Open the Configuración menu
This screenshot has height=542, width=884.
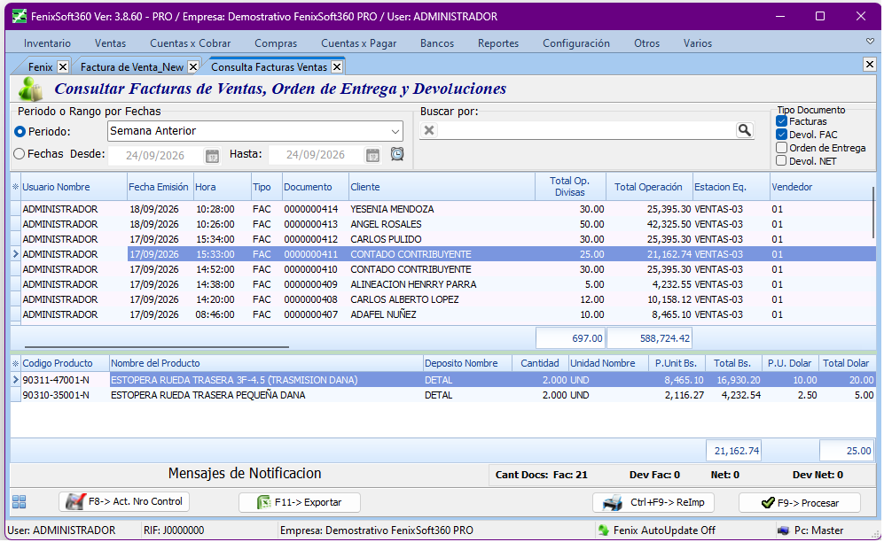point(576,43)
